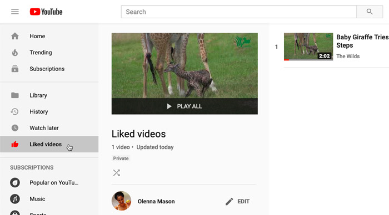Open the Baby Giraffe video thumbnail in list
This screenshot has width=389, height=215.
[308, 47]
